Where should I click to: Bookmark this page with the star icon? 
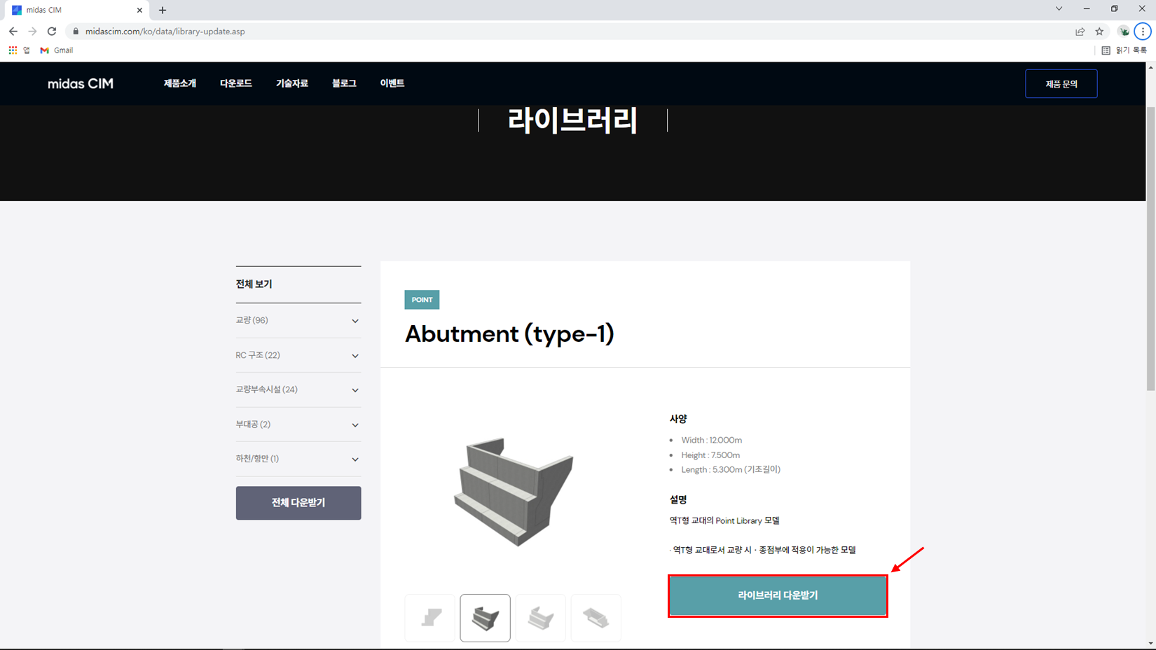click(1099, 32)
